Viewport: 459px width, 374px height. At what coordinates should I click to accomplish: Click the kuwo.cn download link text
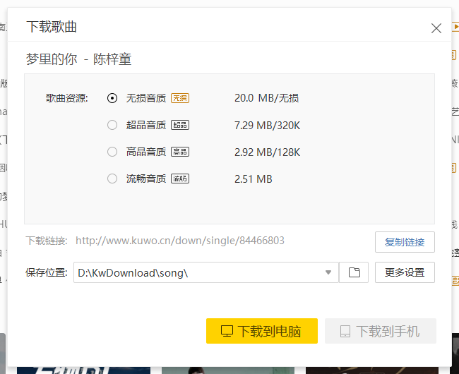click(180, 241)
